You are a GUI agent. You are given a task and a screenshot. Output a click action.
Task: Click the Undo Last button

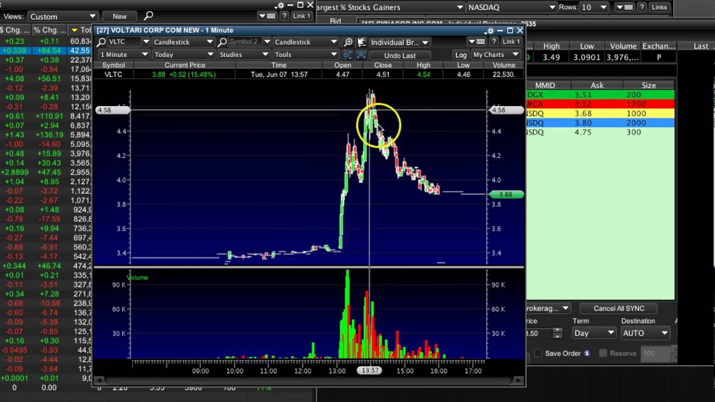(x=400, y=55)
